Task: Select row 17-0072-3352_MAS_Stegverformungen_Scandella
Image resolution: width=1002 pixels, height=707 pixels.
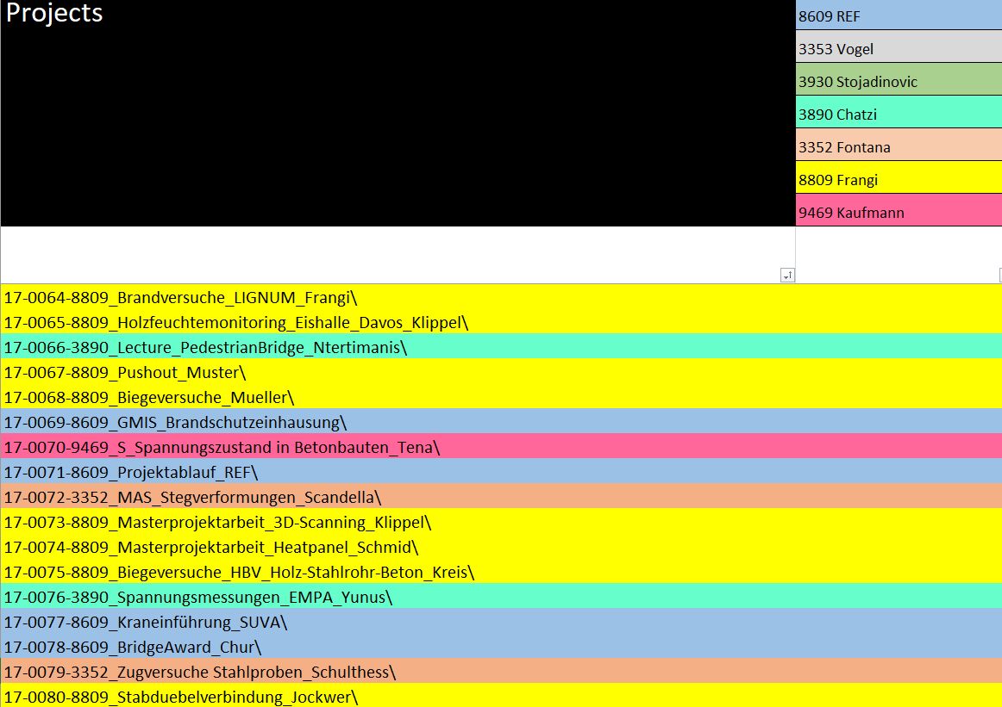Action: click(x=501, y=496)
